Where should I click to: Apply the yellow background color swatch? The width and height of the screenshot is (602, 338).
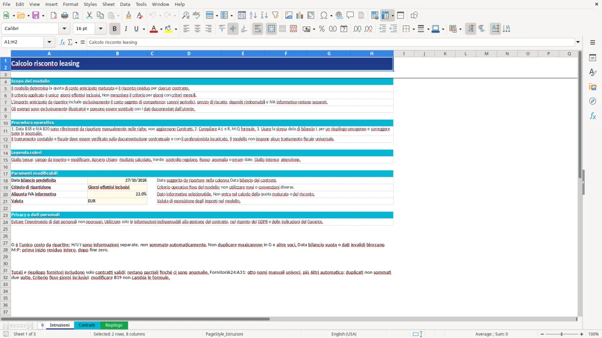click(x=168, y=29)
